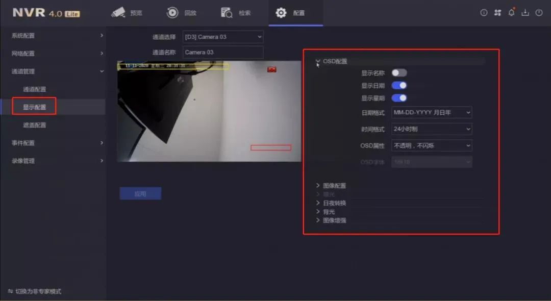Click the 检索 search icon
Viewport: 551px width, 301px height.
[236, 13]
